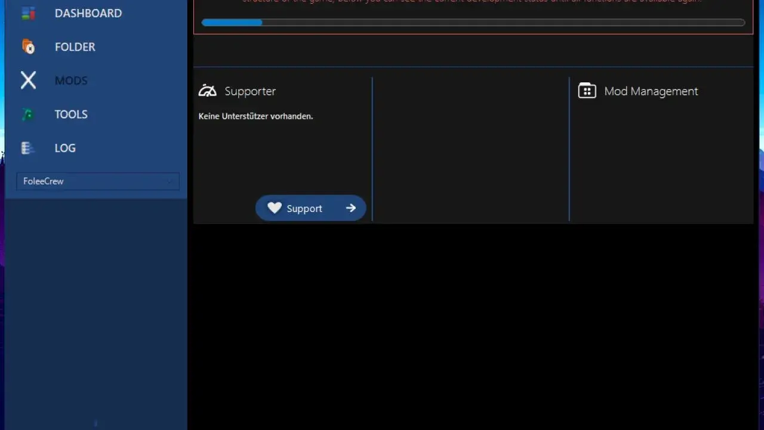Open the DASHBOARD menu item
Viewport: 764px width, 430px height.
88,13
